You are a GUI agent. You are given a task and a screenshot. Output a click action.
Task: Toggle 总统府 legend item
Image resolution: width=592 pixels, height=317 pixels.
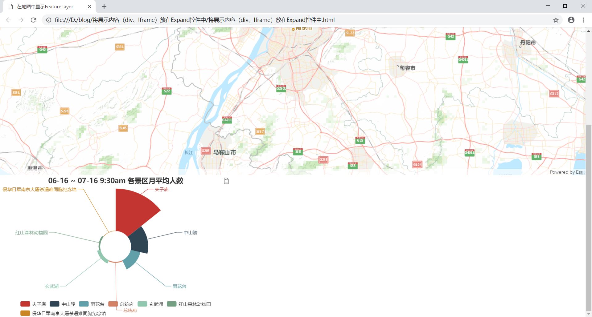(121, 304)
